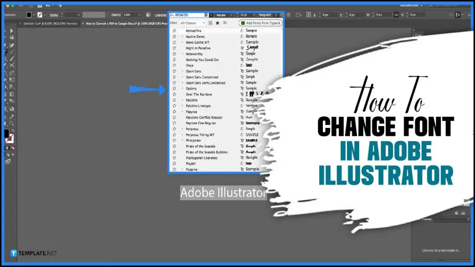This screenshot has height=267, width=475.
Task: Align text left in control bar
Action: tap(276, 15)
